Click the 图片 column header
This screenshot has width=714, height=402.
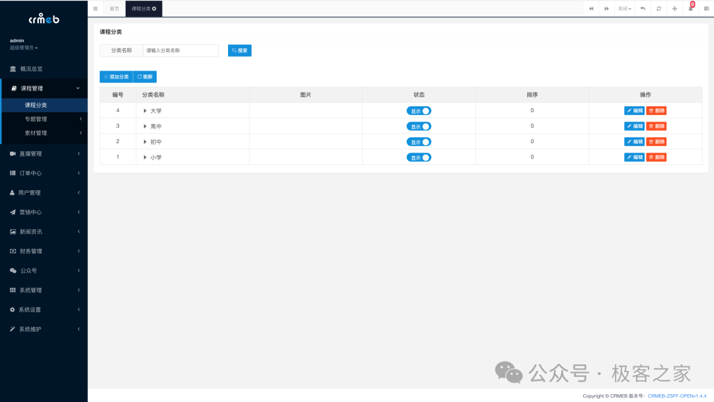305,94
